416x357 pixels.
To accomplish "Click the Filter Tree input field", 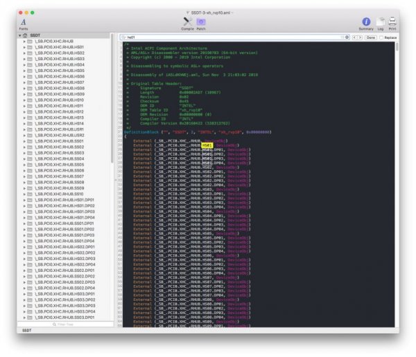I will tap(66, 323).
